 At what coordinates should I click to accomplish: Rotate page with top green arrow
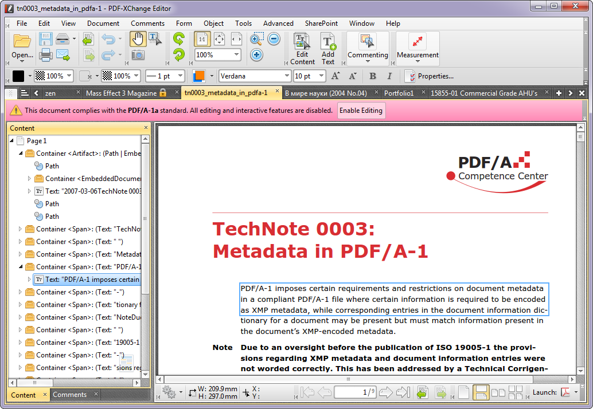179,40
